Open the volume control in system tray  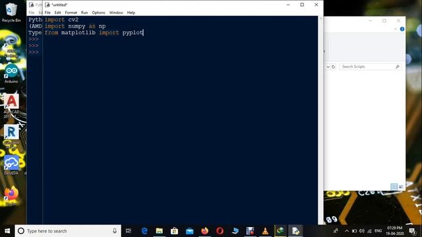[x=362, y=231]
